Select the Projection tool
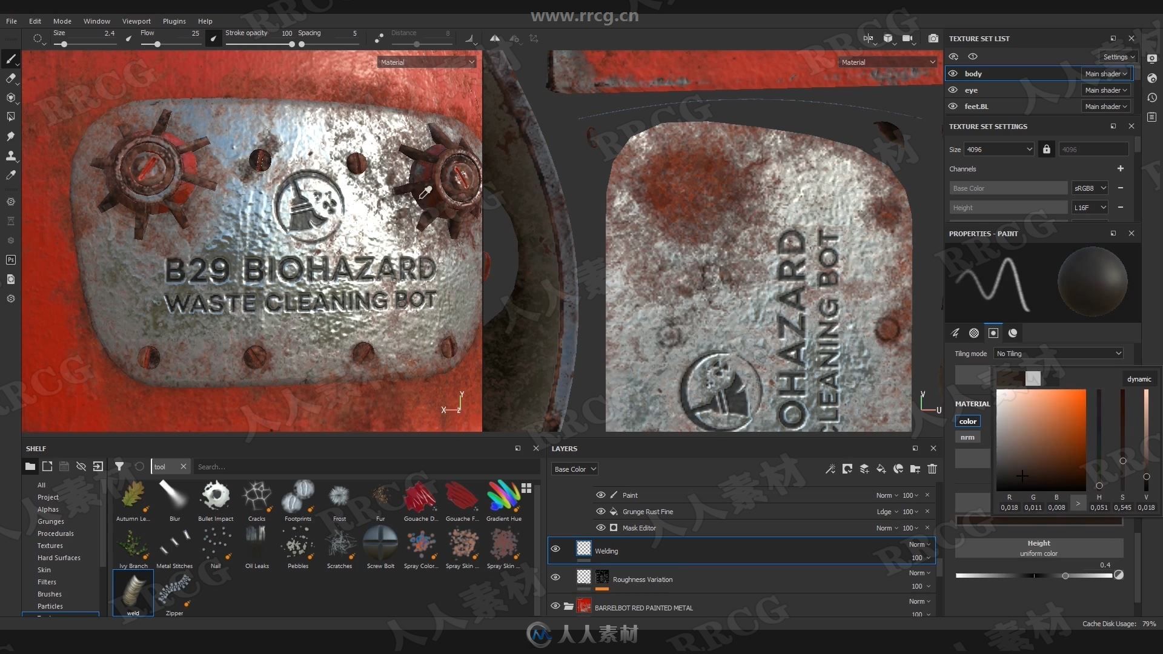 click(x=10, y=97)
